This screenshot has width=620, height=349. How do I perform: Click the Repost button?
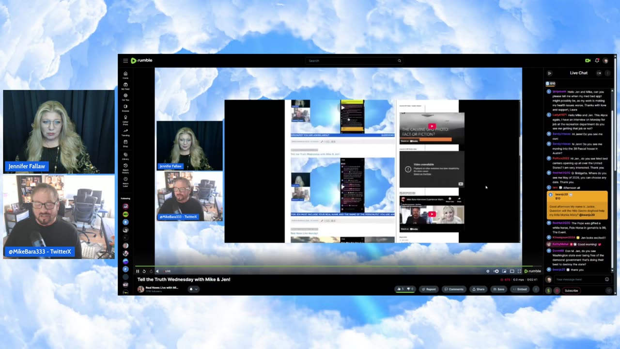pyautogui.click(x=429, y=289)
